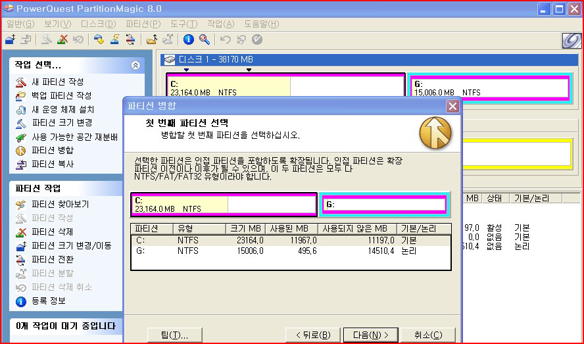Click the 파티션 복사 link in sidebar

pos(53,164)
